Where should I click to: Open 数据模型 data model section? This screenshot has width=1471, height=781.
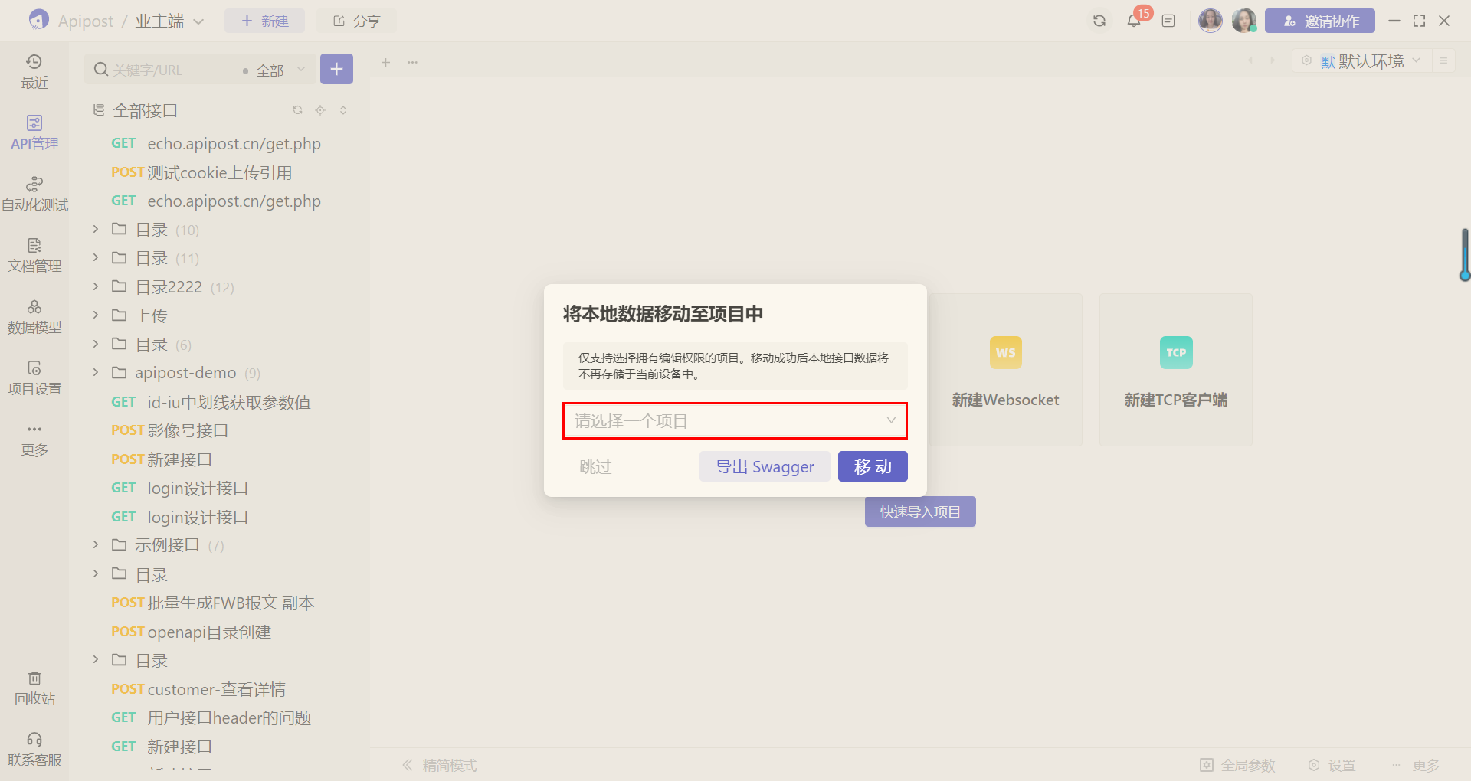[34, 316]
